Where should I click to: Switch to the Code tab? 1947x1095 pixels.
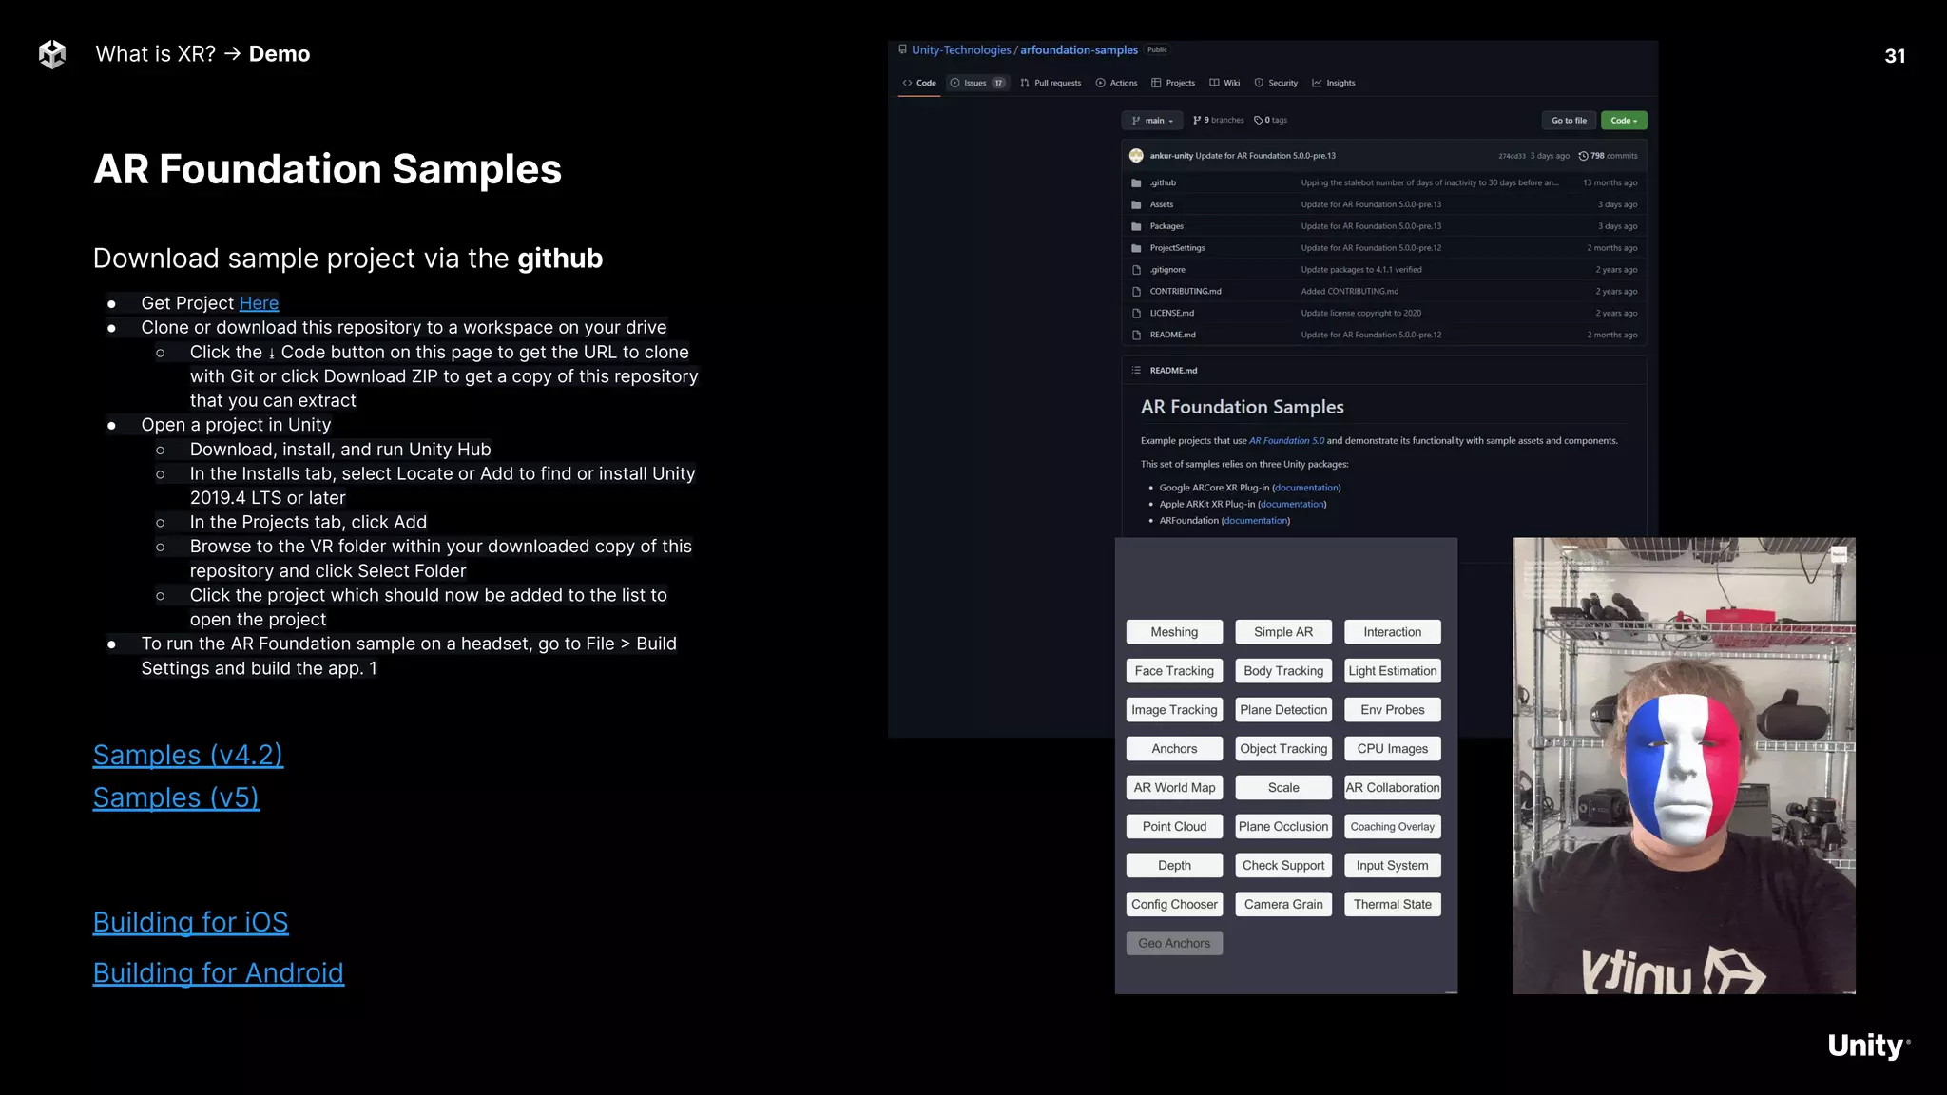point(919,83)
